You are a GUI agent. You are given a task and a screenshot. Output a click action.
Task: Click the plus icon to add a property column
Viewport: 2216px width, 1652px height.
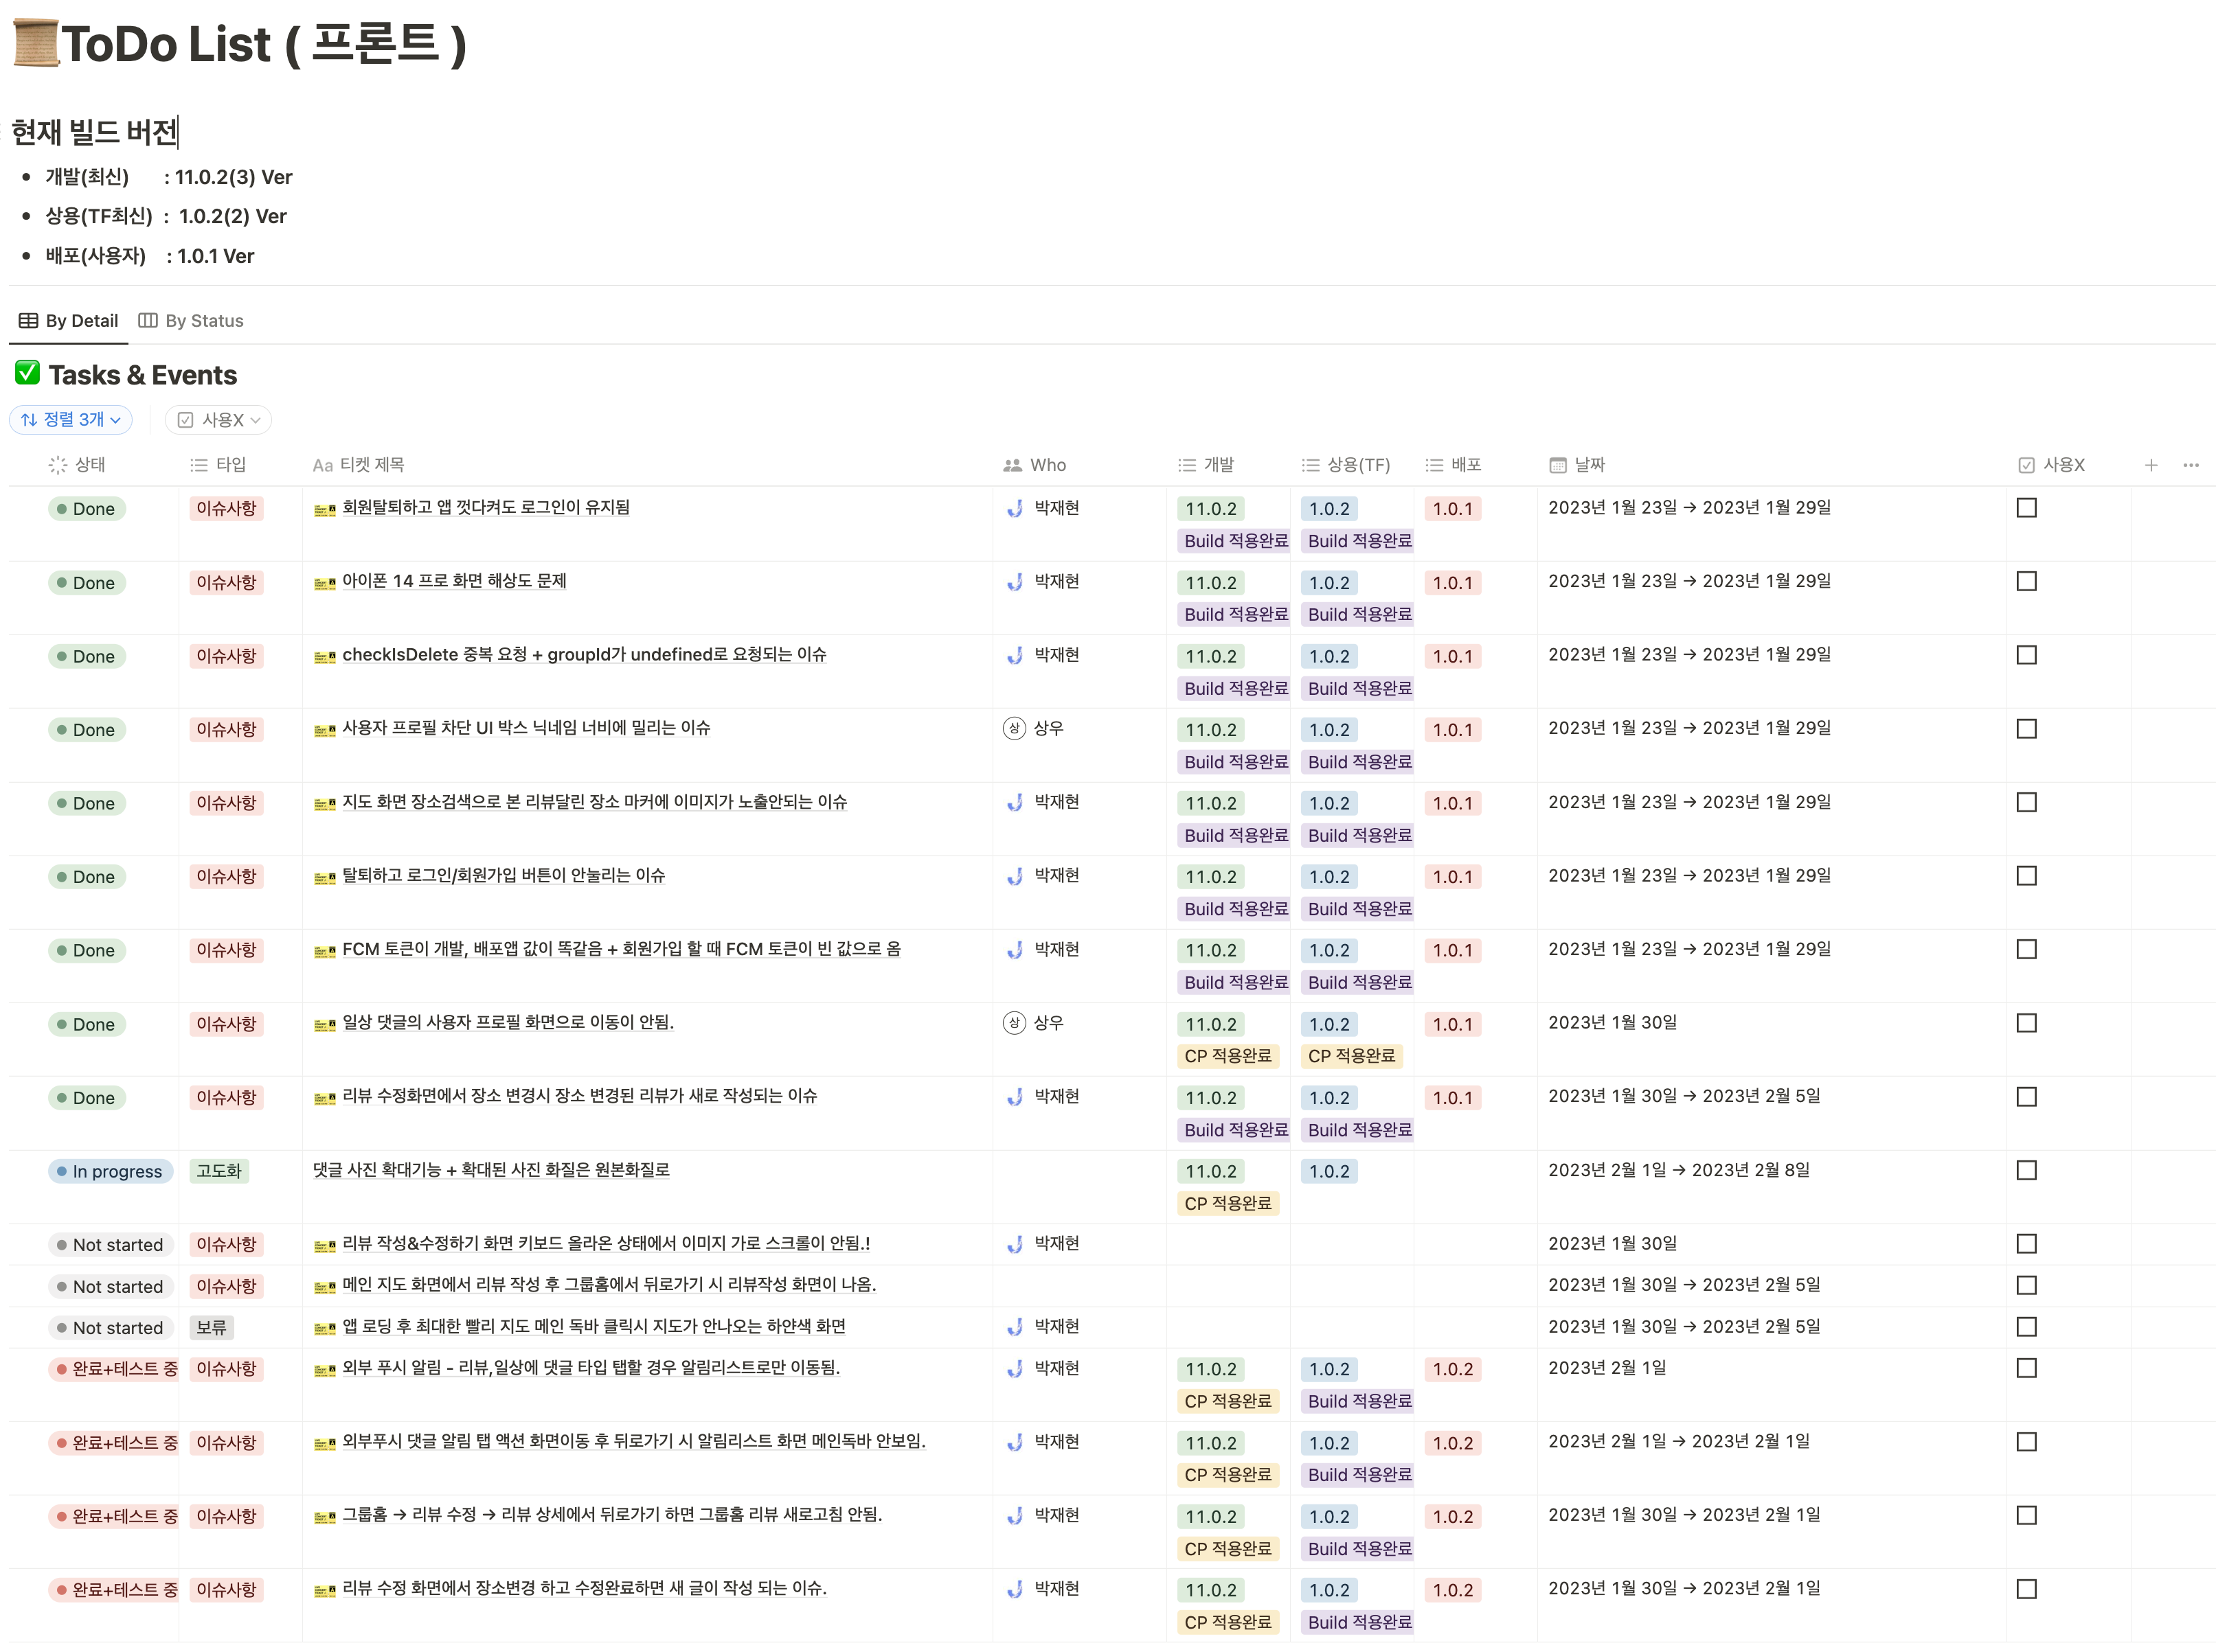pyautogui.click(x=2150, y=465)
